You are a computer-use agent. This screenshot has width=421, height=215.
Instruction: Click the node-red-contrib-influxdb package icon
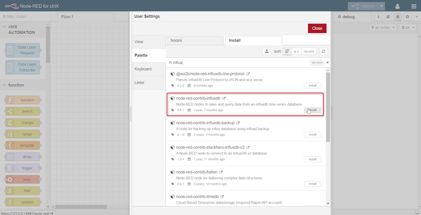(173, 98)
